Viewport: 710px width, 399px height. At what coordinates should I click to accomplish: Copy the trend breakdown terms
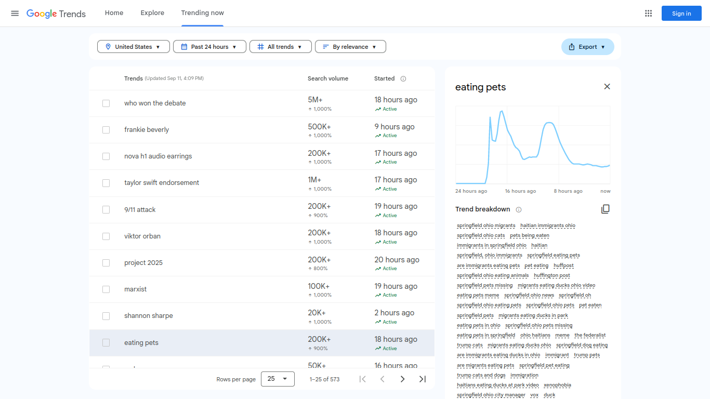(605, 209)
